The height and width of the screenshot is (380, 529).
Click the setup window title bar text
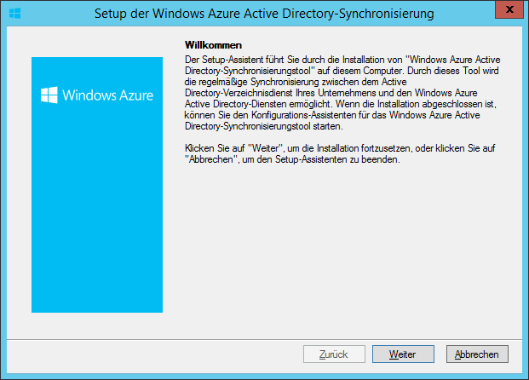coord(263,14)
